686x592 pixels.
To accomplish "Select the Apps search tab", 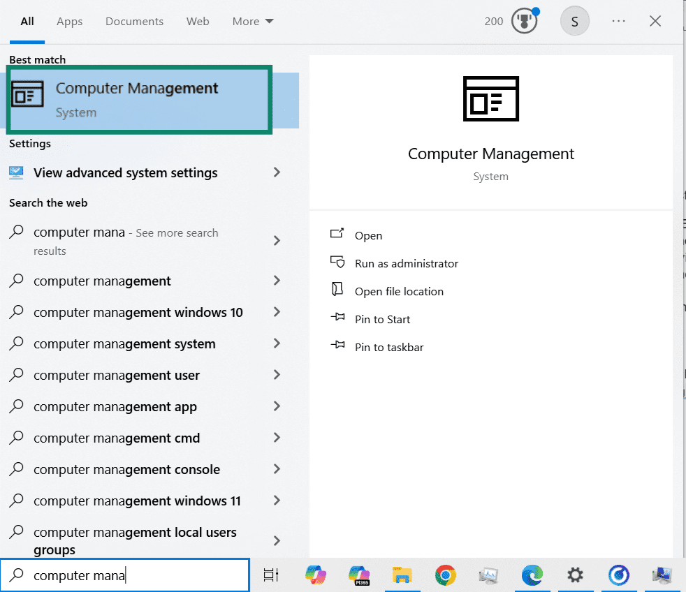I will point(69,21).
